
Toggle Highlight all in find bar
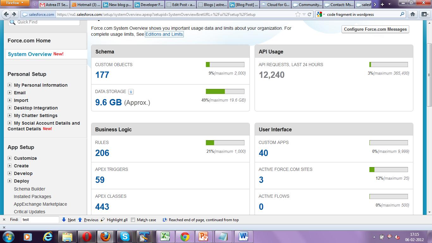point(114,220)
